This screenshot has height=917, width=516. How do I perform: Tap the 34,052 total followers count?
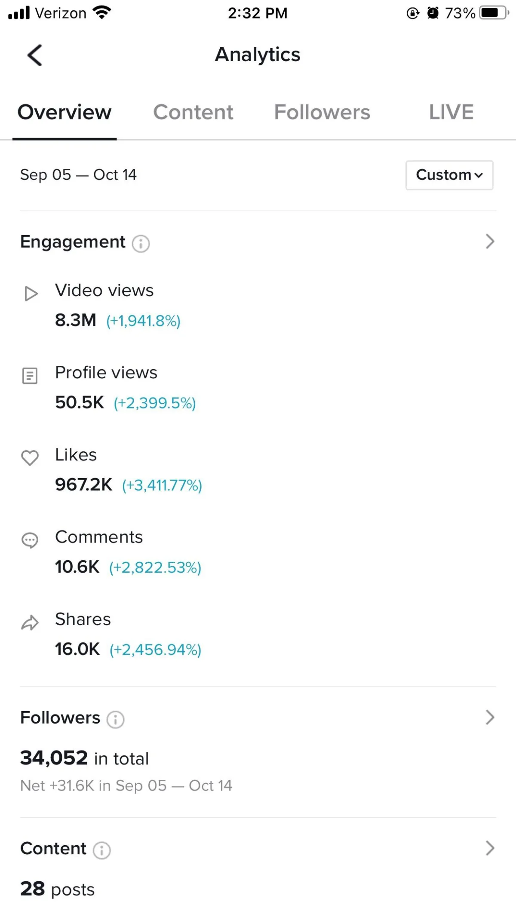54,758
